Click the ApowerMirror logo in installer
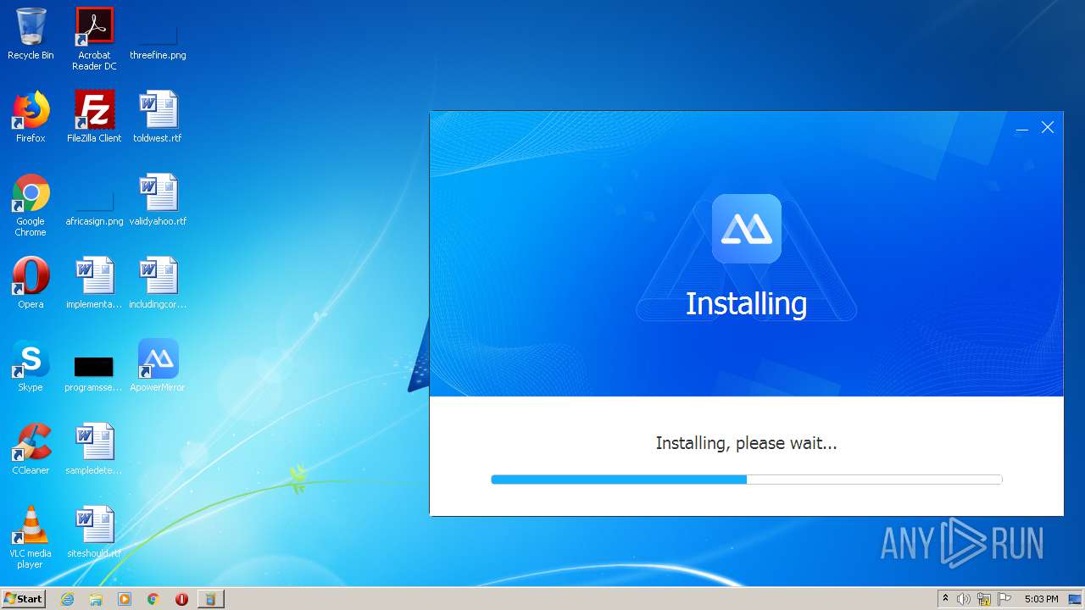Screen dimensions: 1085x610 [746, 229]
